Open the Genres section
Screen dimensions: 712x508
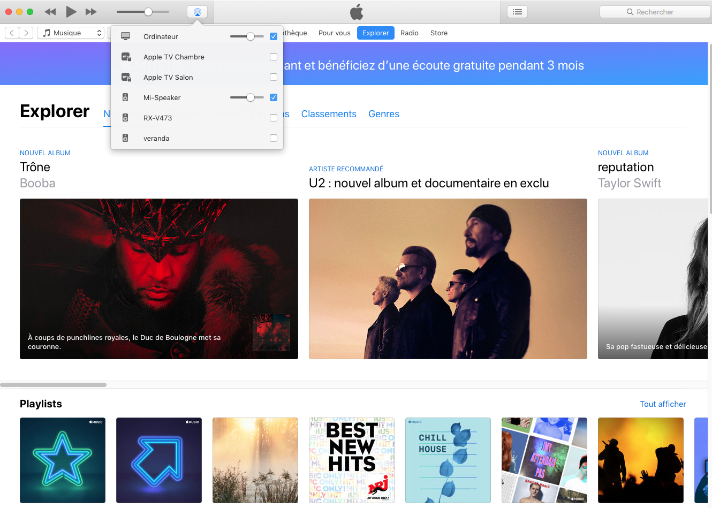pyautogui.click(x=384, y=114)
